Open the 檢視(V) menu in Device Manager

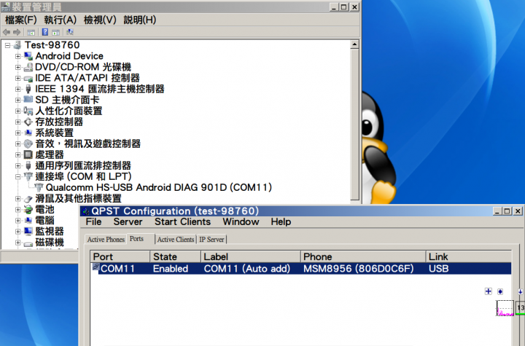click(100, 20)
